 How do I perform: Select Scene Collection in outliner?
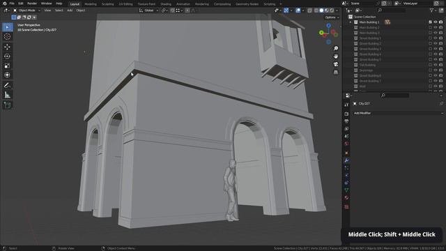[364, 17]
